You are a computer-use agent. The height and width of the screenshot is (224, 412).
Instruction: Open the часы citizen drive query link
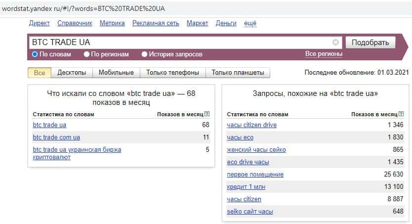pos(251,125)
